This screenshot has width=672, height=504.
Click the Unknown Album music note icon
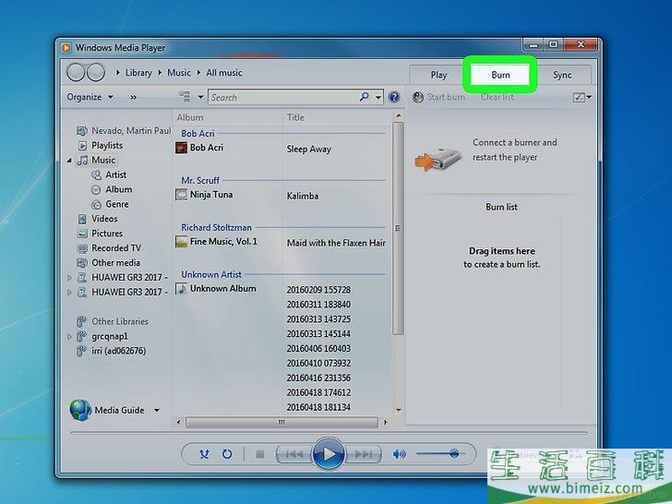(181, 289)
